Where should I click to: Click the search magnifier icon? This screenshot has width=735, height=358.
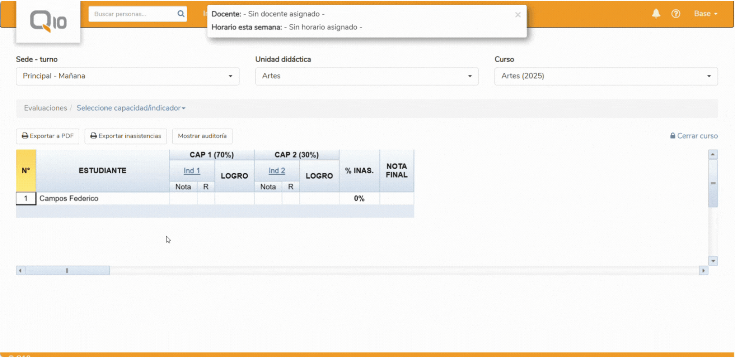click(x=181, y=14)
